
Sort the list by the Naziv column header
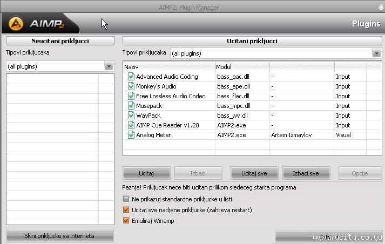point(169,67)
